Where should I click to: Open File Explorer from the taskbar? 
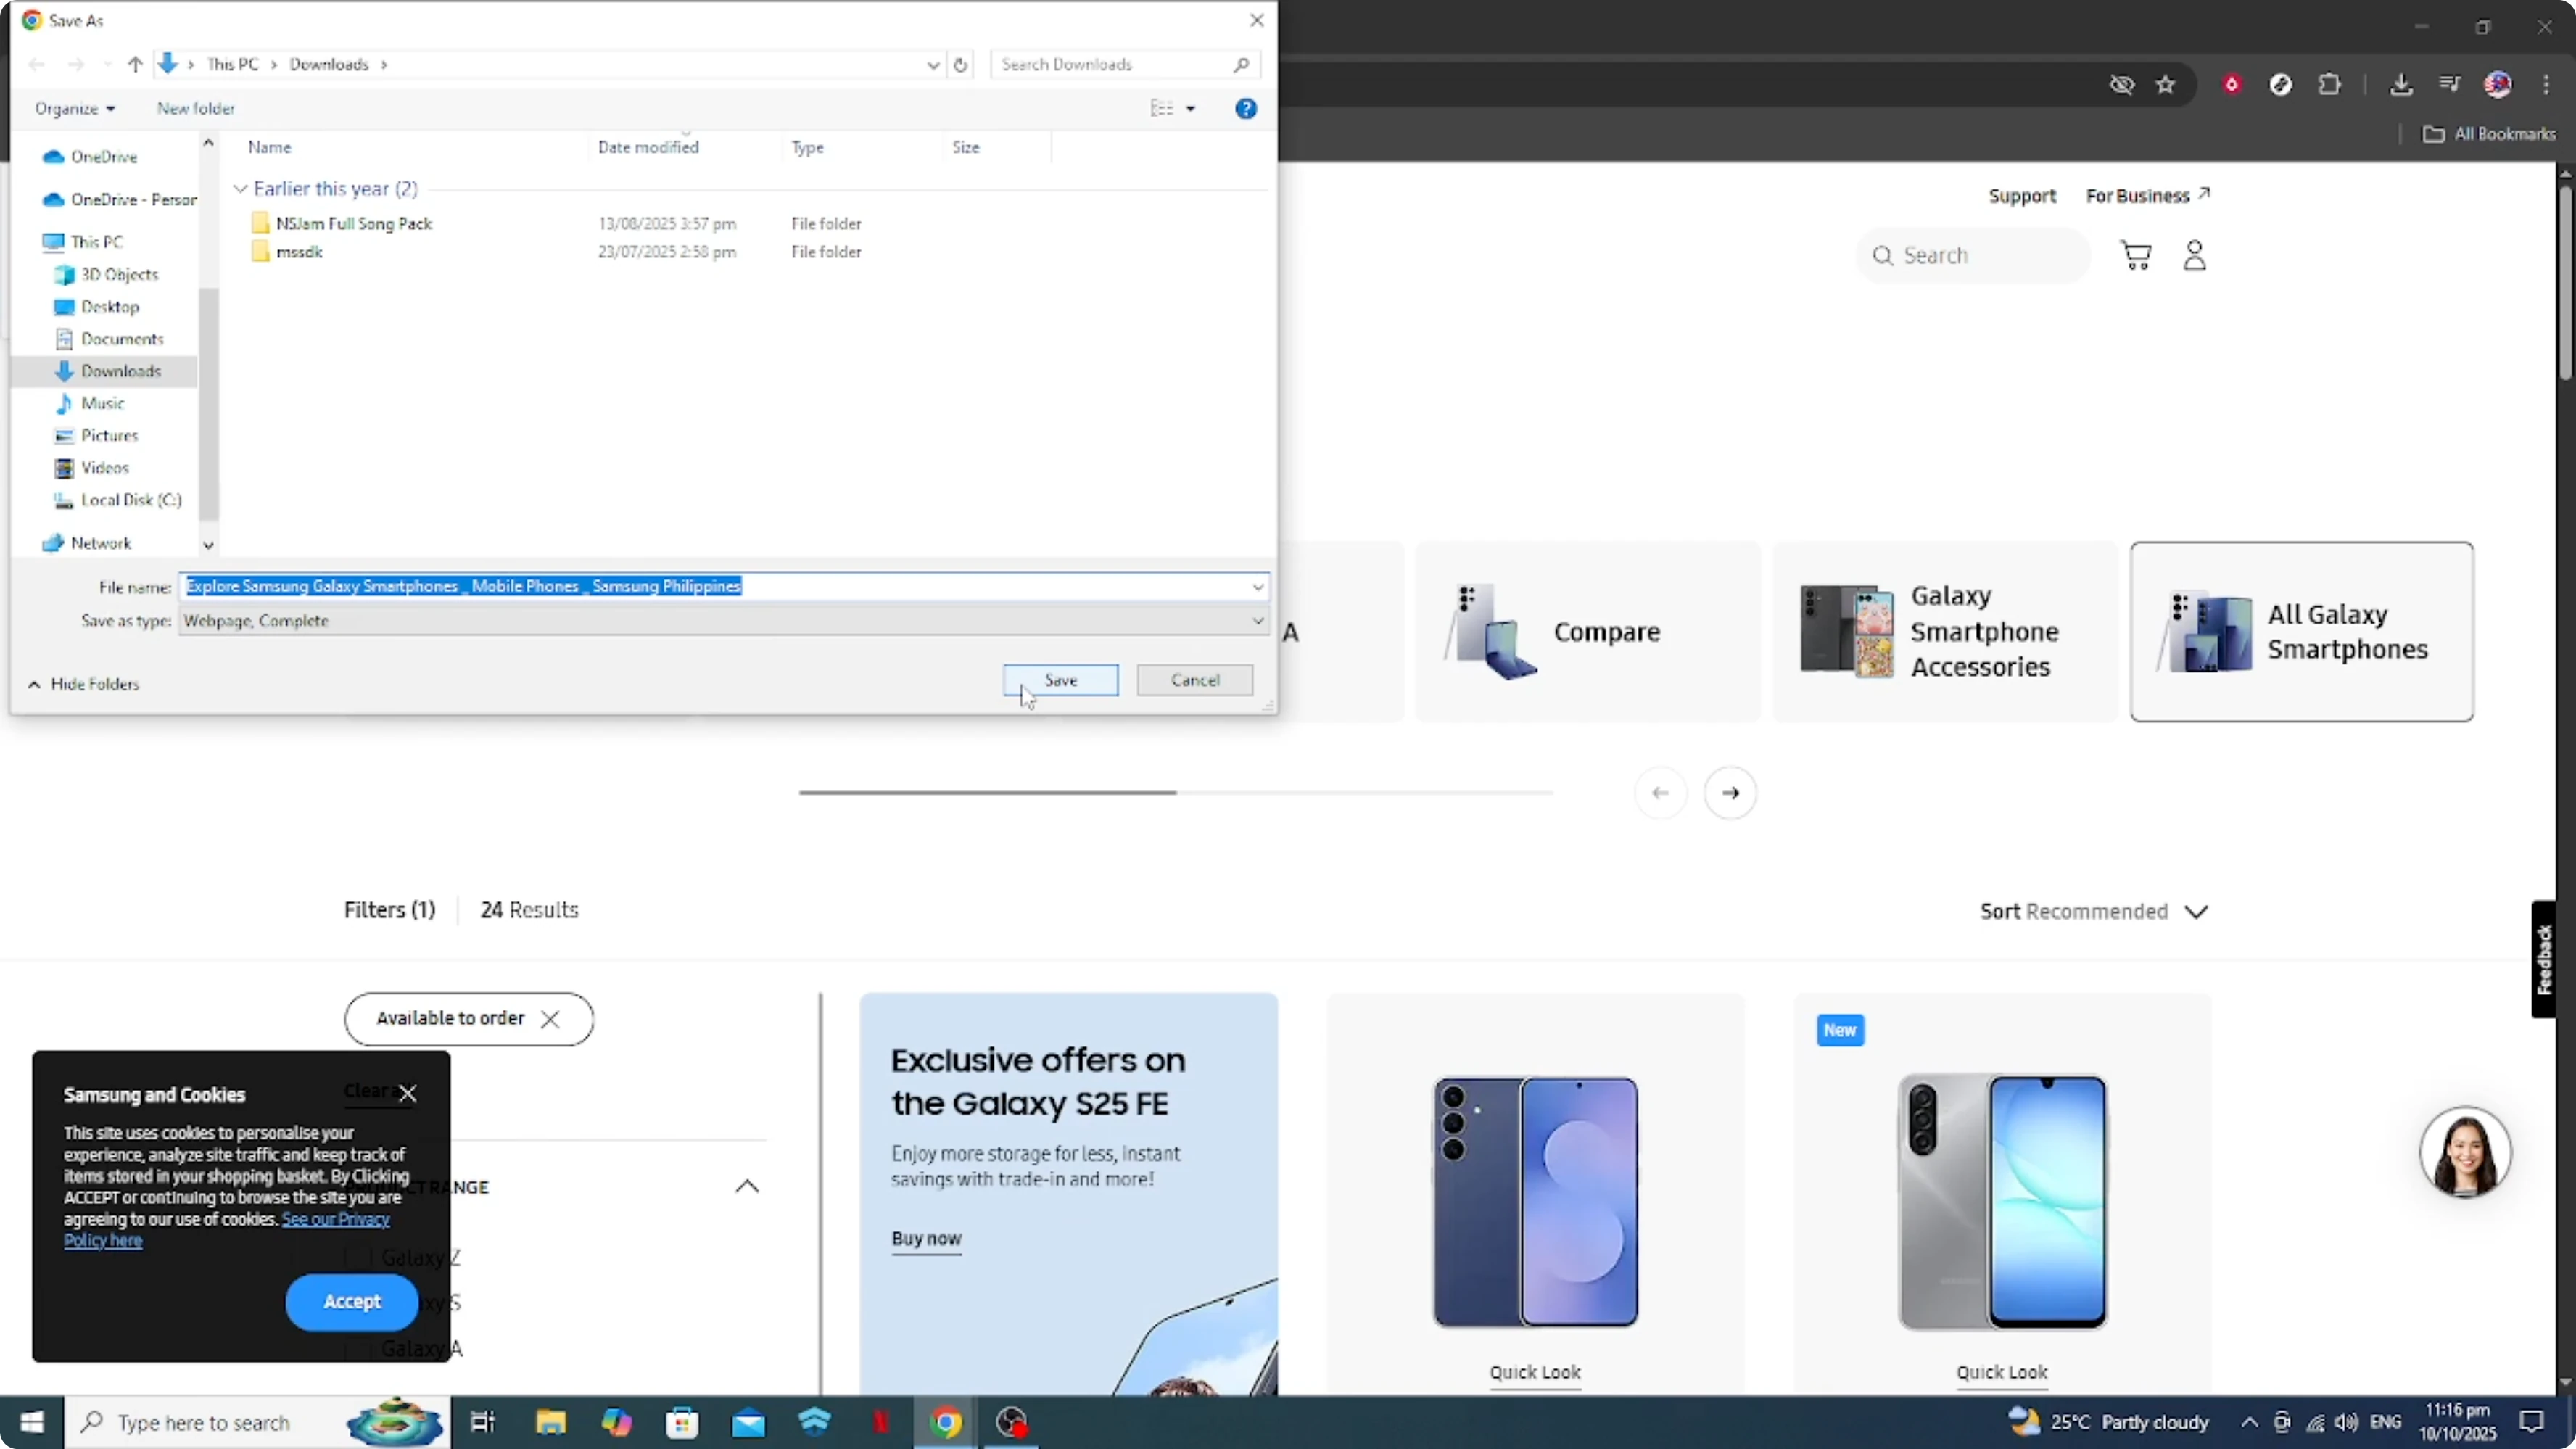coord(550,1422)
